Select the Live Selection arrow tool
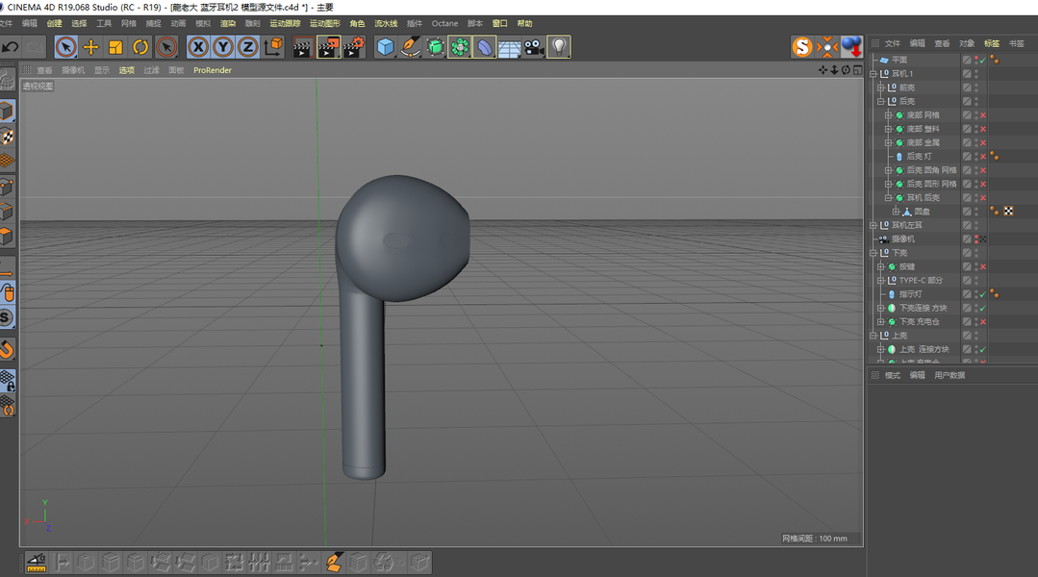The width and height of the screenshot is (1038, 577). click(x=65, y=47)
